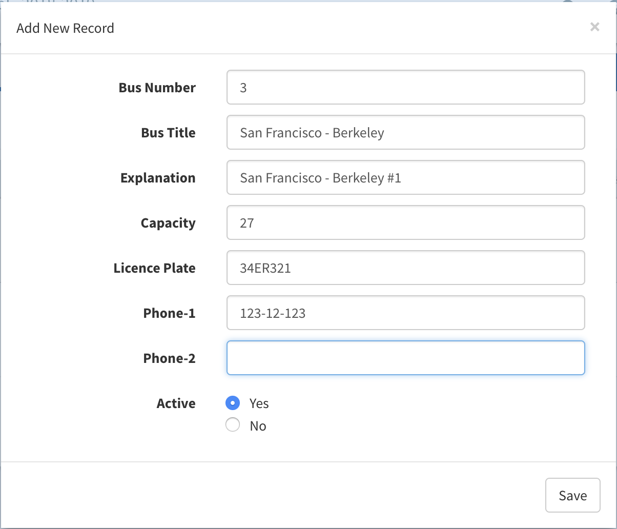Click the 'Capacity' field label
Screen dimensions: 617x529
click(168, 223)
